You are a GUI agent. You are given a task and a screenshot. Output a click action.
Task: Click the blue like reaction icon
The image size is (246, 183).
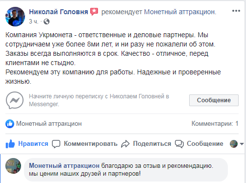coord(10,124)
